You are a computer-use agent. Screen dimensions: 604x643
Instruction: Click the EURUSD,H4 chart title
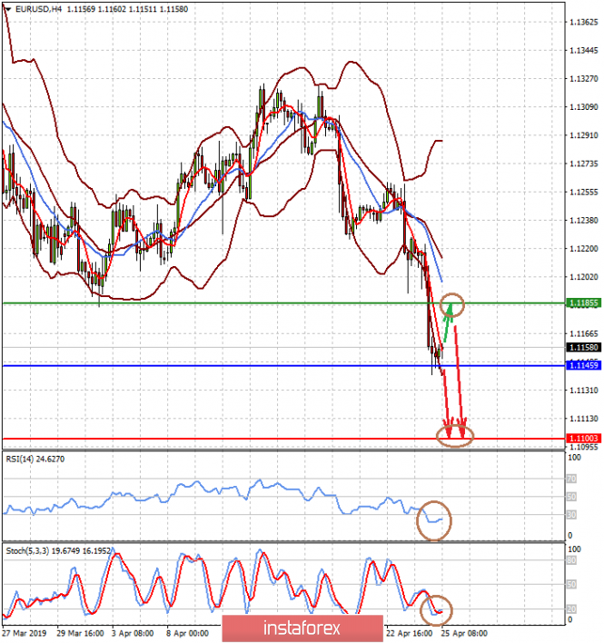coord(42,8)
